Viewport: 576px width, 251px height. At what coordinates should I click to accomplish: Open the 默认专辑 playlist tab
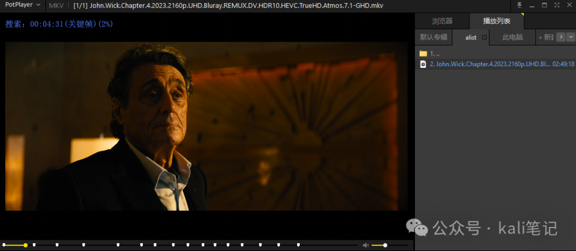tap(434, 37)
